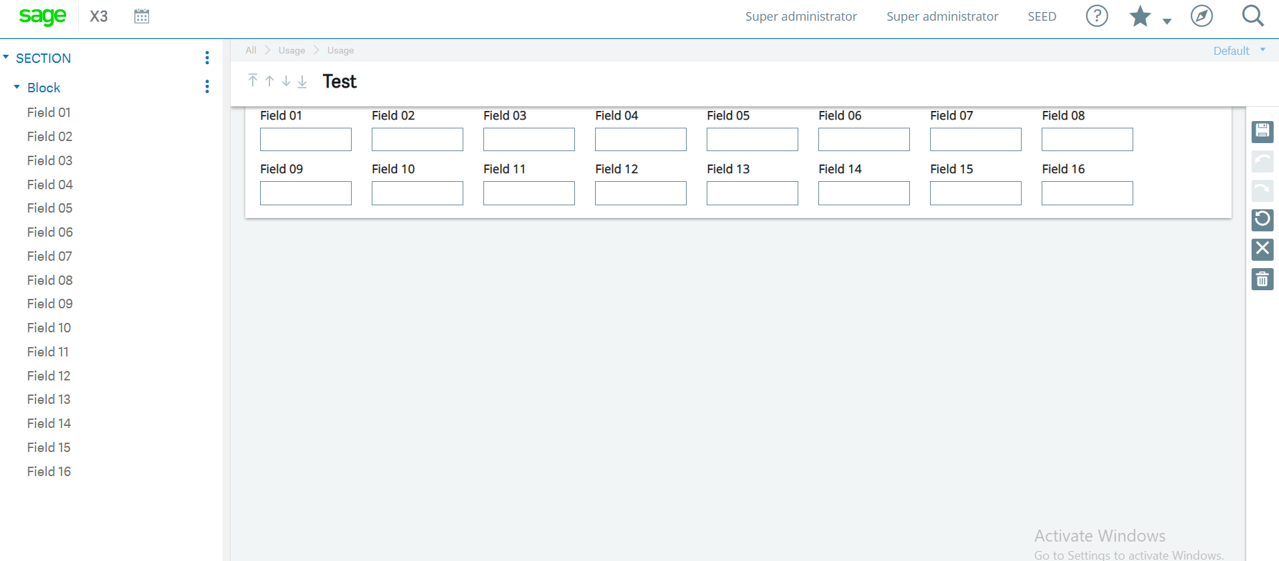Viewport: 1279px width, 561px height.
Task: Select Field 04 in sidebar tree
Action: click(50, 185)
